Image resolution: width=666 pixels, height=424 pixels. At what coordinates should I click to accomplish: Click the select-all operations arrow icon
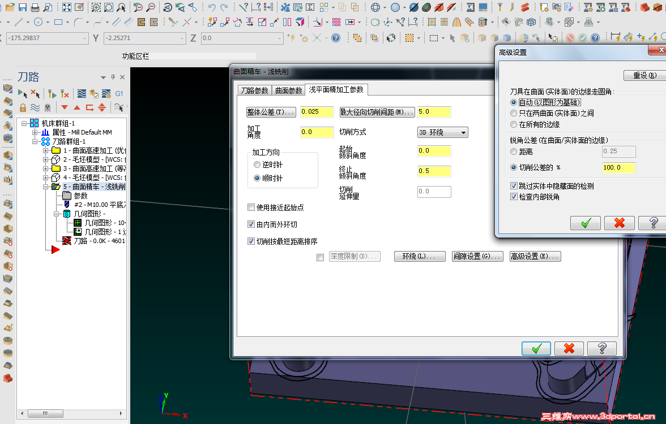coord(24,93)
